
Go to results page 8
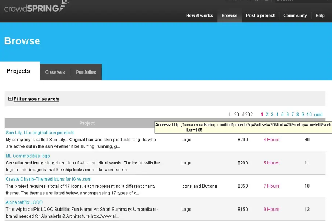(x=298, y=114)
